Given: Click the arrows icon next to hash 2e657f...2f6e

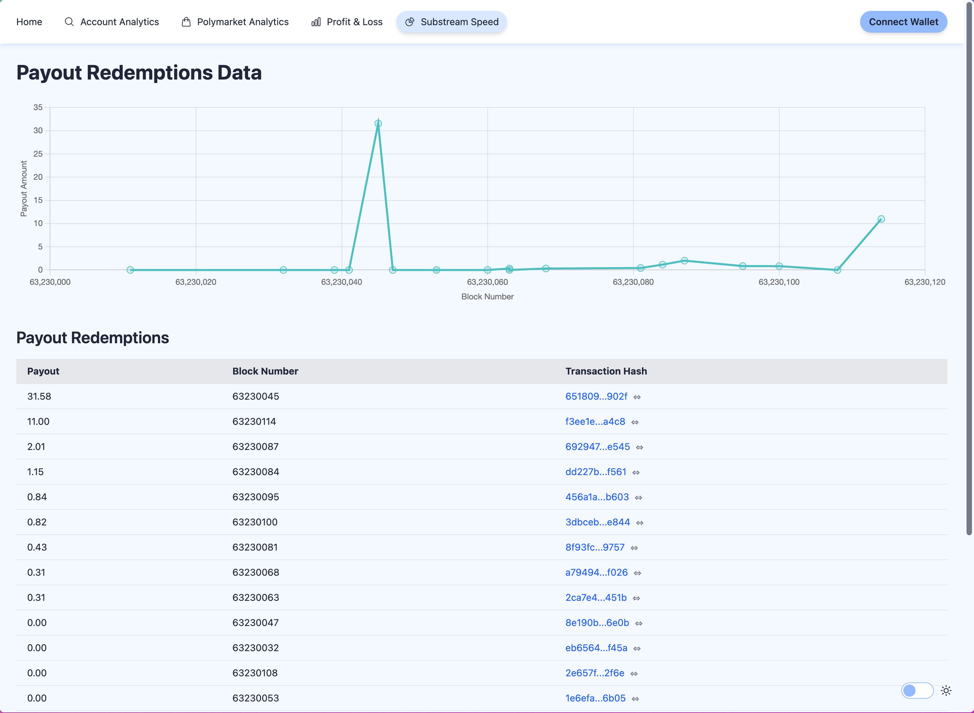Looking at the screenshot, I should pos(634,673).
